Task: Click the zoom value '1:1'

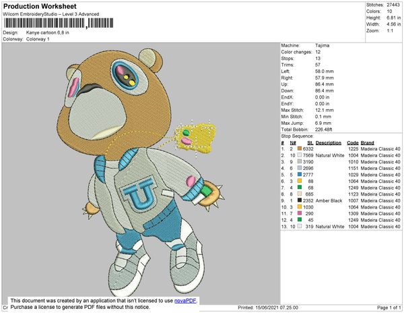Action: [x=390, y=31]
